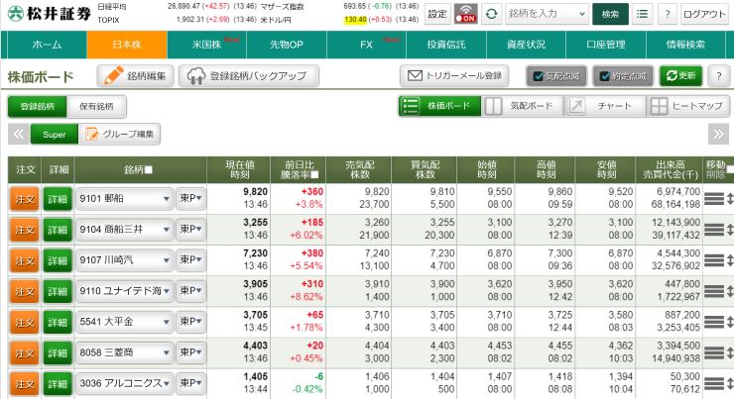This screenshot has height=399, width=734.
Task: Switch to 株価ボード list view
Action: [x=440, y=106]
